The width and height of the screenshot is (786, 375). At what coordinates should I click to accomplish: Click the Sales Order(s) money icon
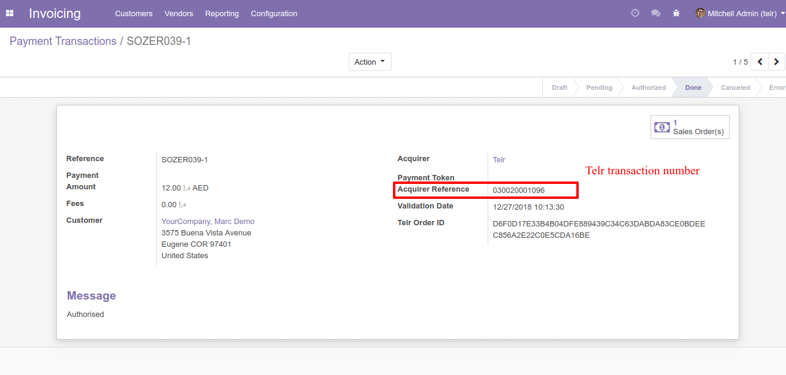662,127
